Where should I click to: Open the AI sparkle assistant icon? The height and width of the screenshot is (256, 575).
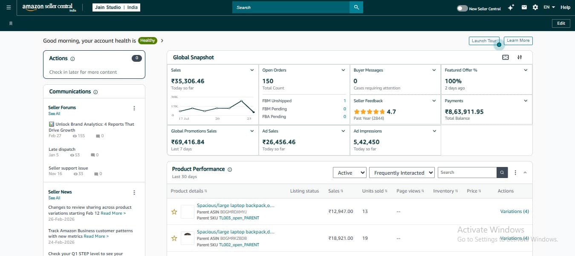click(x=511, y=8)
